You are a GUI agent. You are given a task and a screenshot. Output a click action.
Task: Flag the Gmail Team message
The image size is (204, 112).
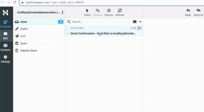[x=139, y=28]
